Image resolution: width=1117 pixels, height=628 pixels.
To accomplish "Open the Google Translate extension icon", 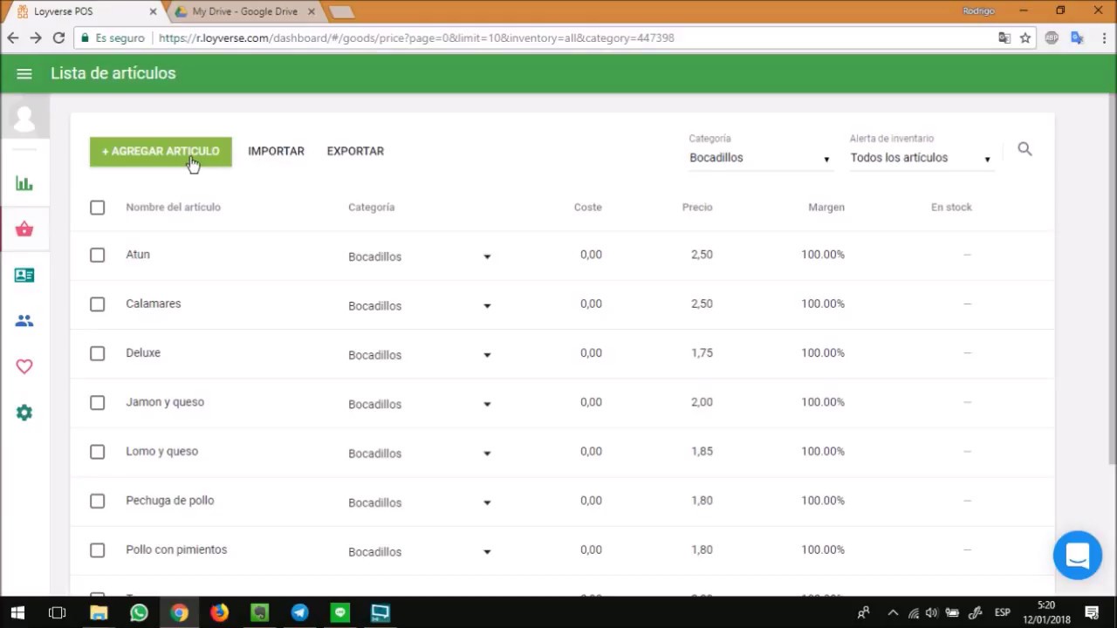I will pos(1077,38).
